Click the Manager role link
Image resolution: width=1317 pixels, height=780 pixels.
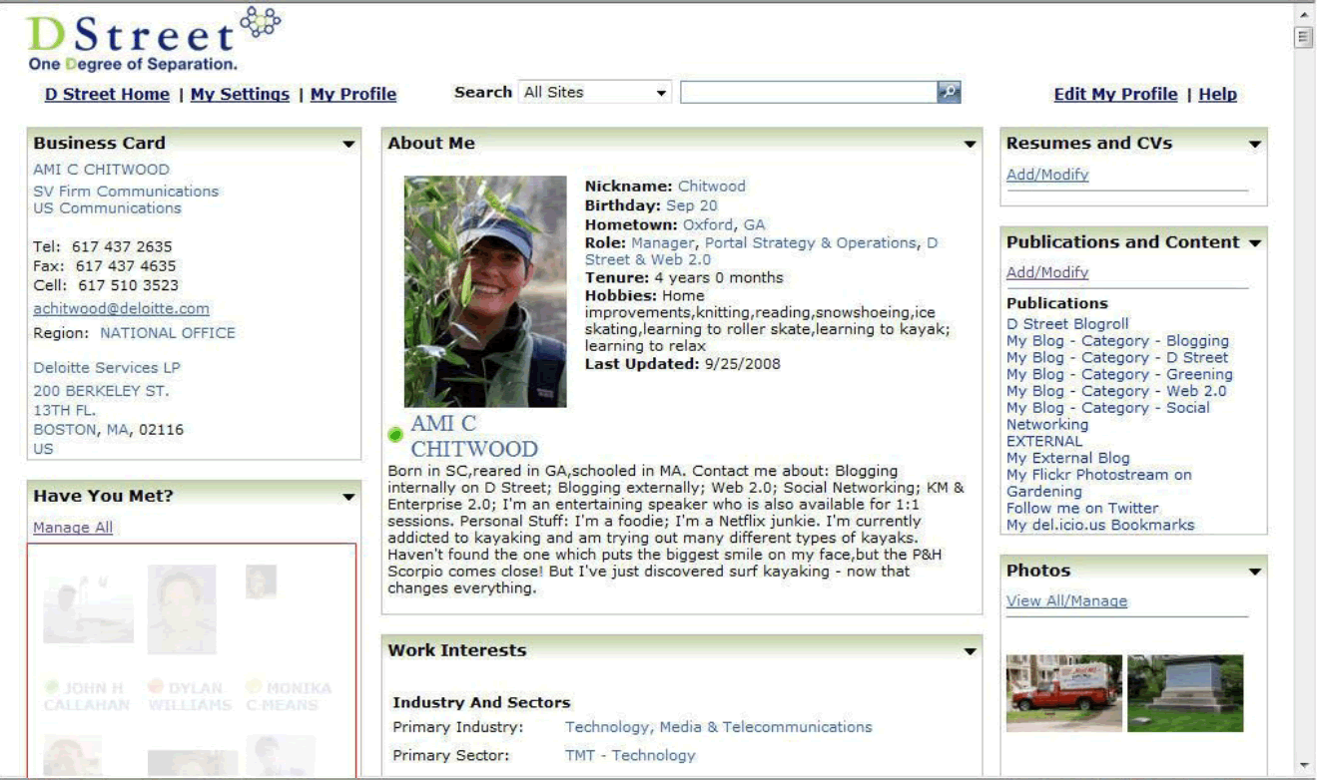pos(664,242)
